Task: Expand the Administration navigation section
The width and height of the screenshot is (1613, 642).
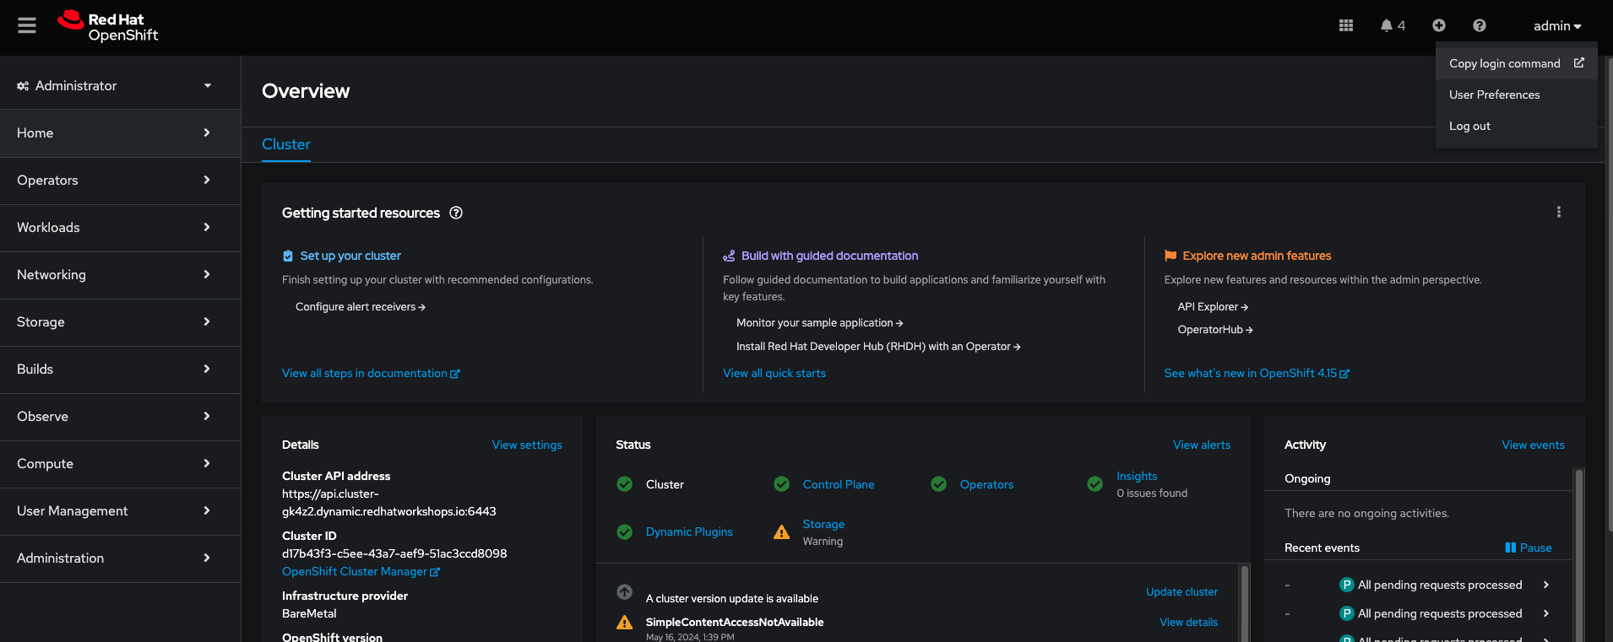Action: (120, 558)
